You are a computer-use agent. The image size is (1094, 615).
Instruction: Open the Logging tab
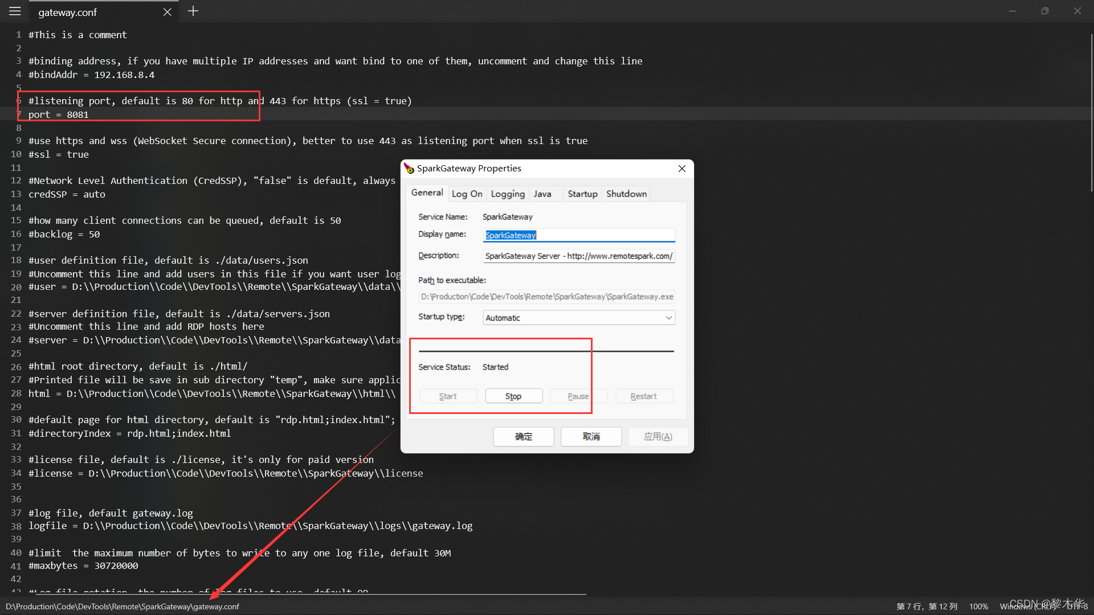(507, 194)
